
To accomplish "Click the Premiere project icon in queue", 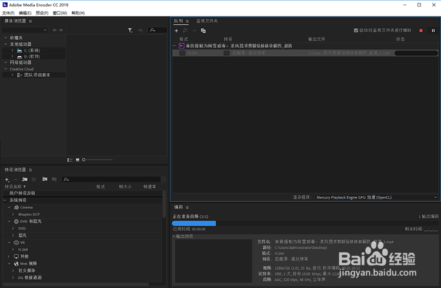I will 182,46.
